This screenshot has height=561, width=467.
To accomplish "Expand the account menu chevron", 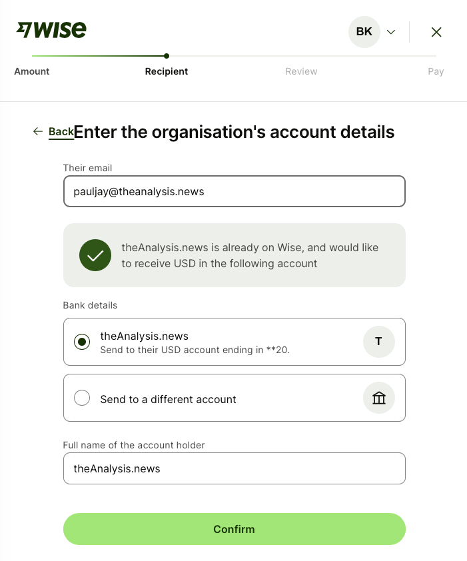I will tap(391, 32).
